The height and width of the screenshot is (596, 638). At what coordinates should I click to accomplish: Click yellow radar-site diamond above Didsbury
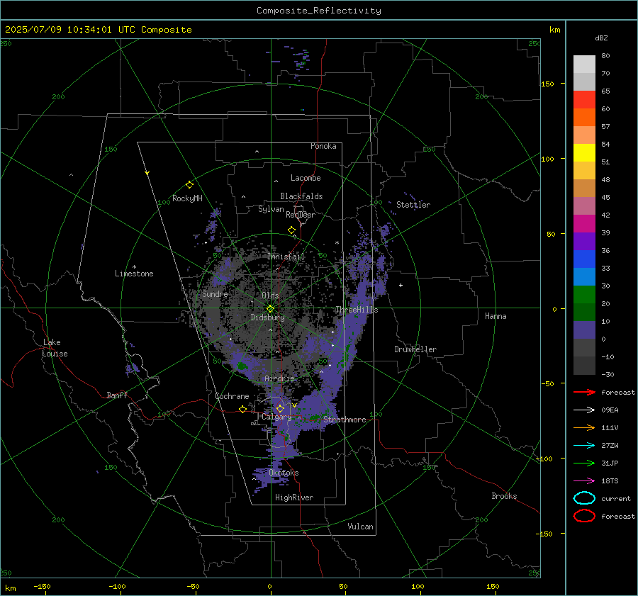270,309
